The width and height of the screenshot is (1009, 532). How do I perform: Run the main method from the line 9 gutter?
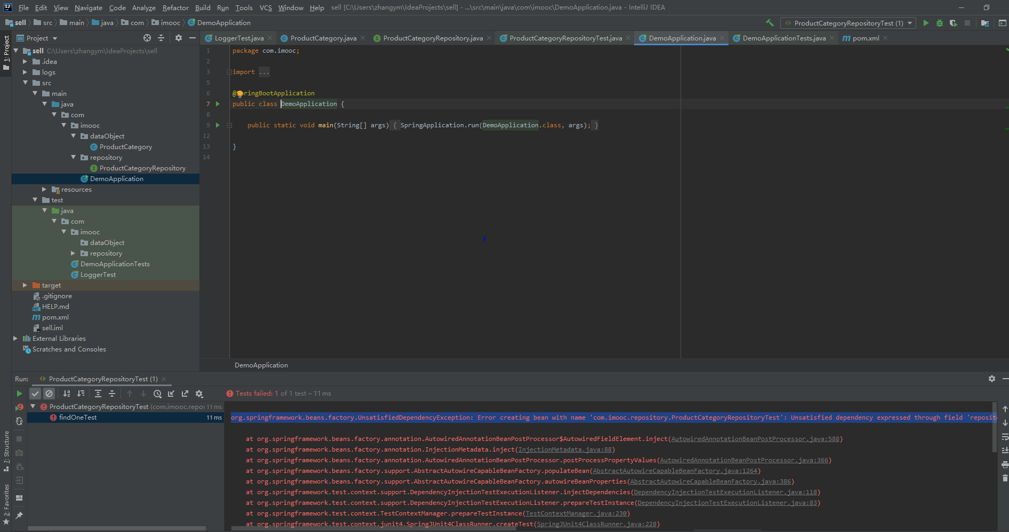coord(218,125)
